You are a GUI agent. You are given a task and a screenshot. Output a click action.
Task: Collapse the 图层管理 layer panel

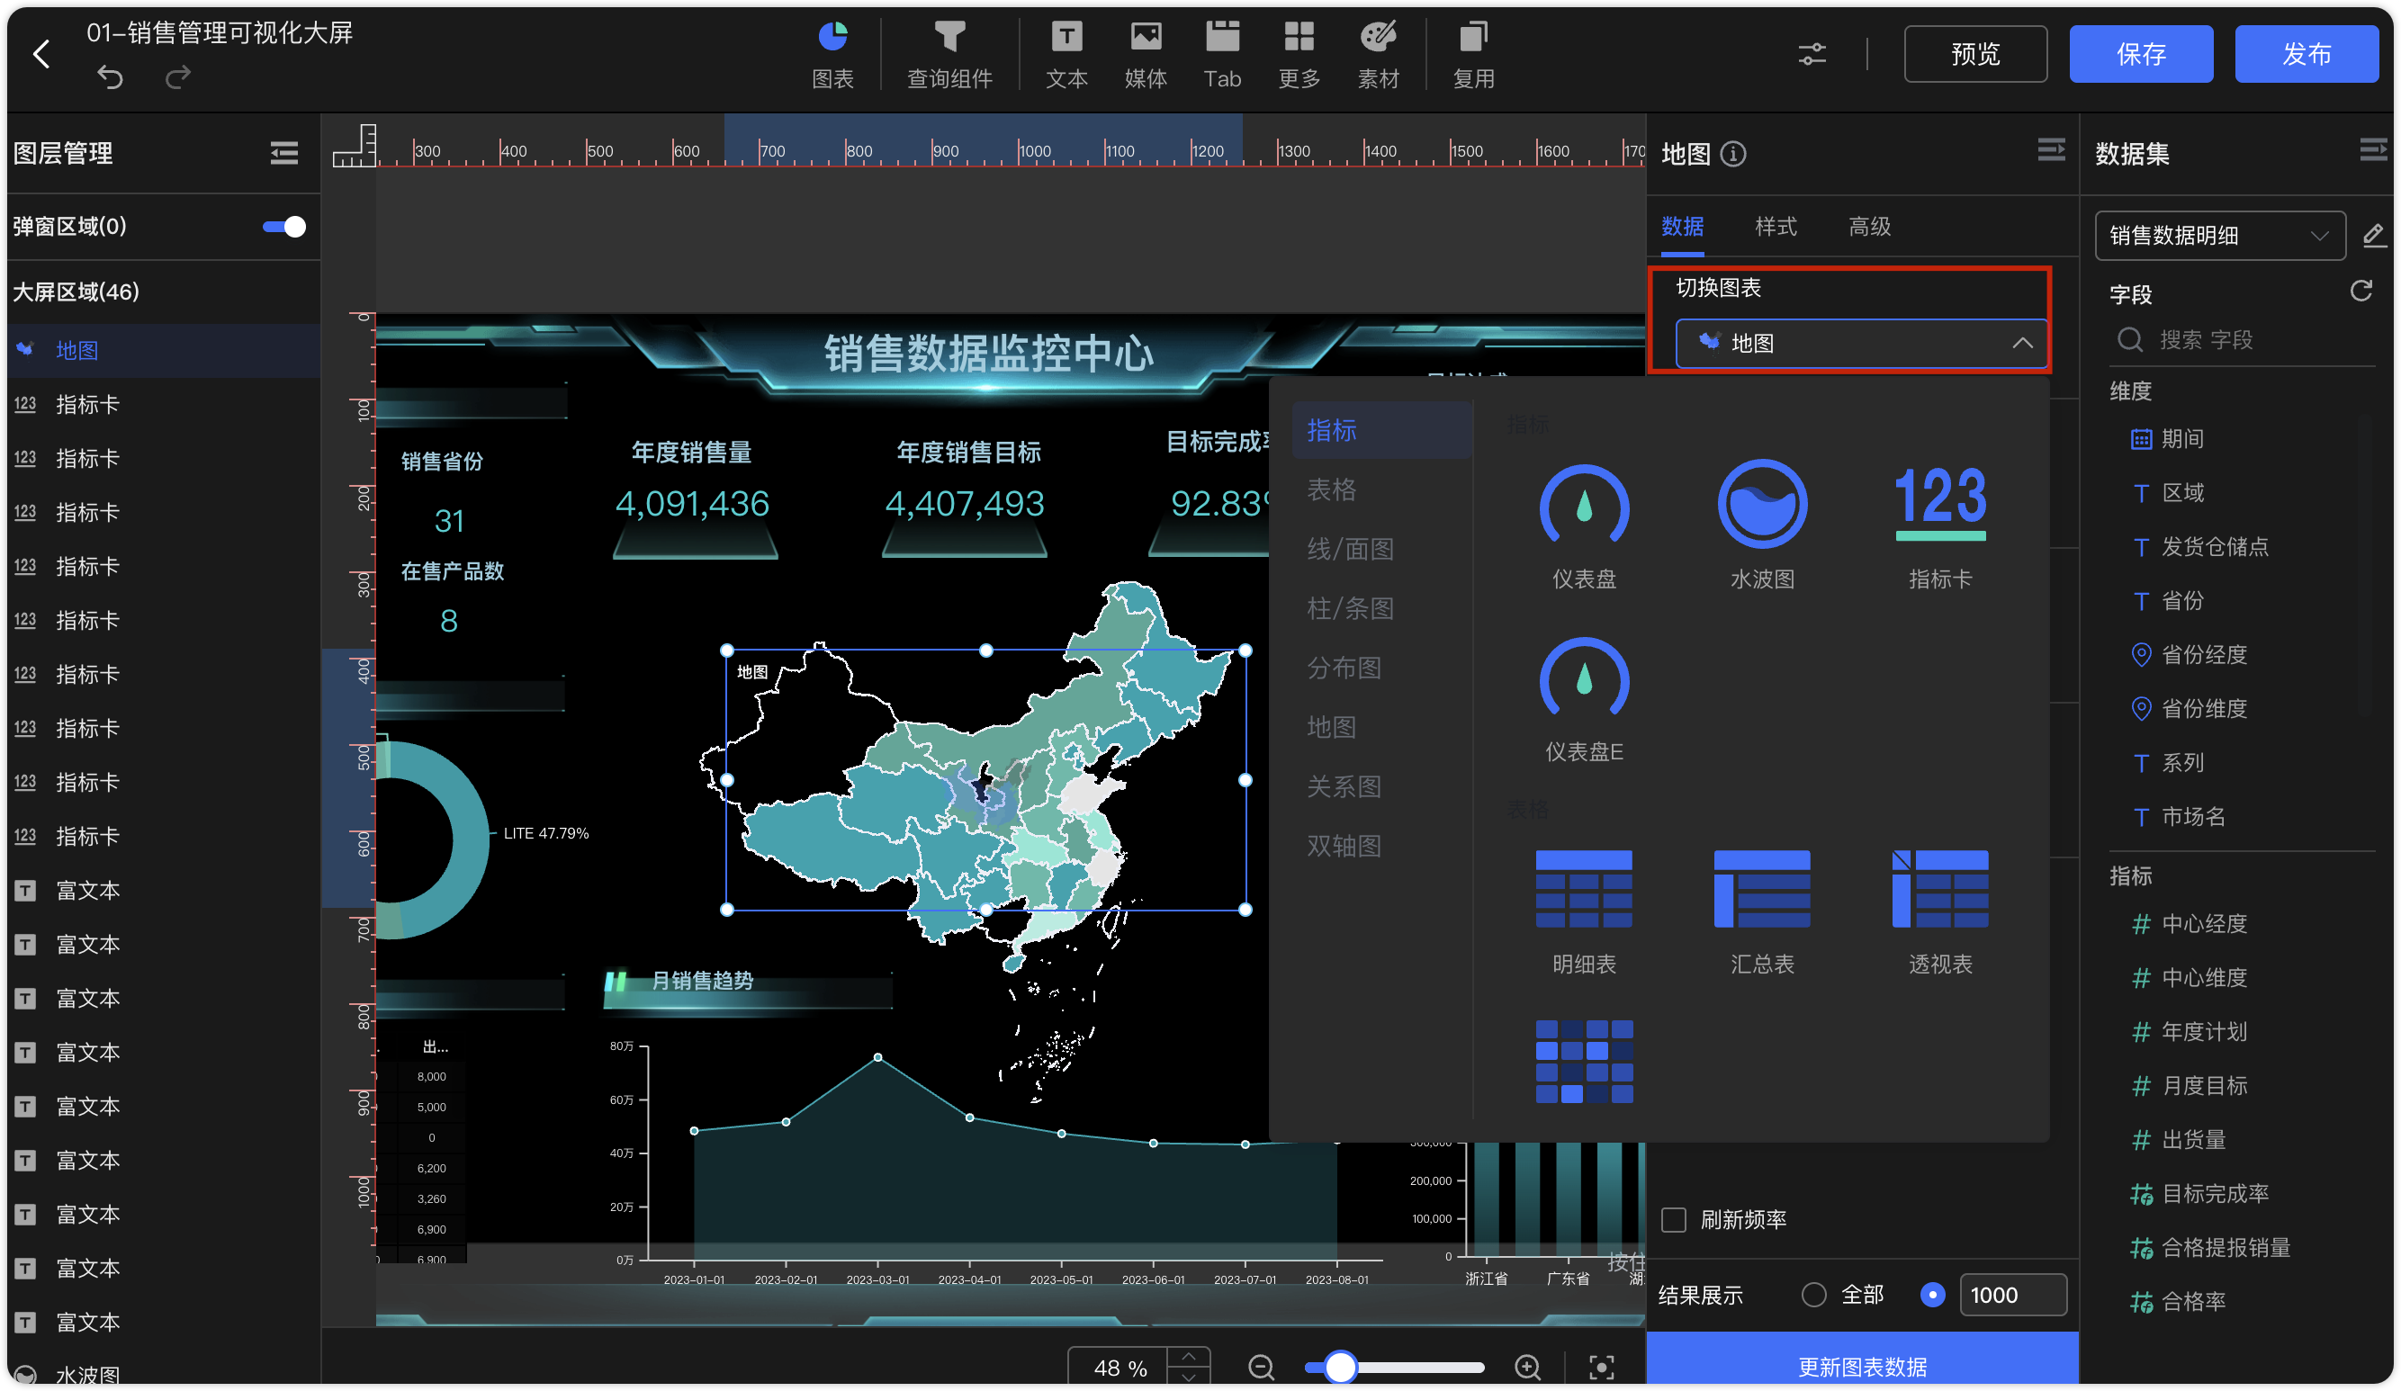coord(284,153)
